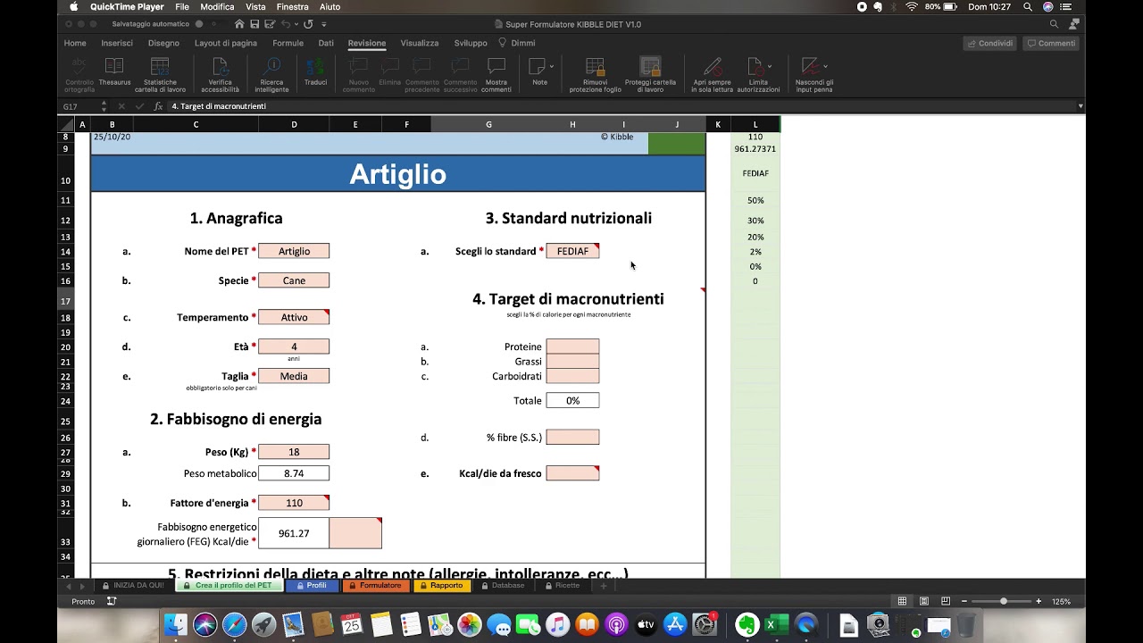Click zoom out minus button
The height and width of the screenshot is (643, 1143).
tap(964, 601)
